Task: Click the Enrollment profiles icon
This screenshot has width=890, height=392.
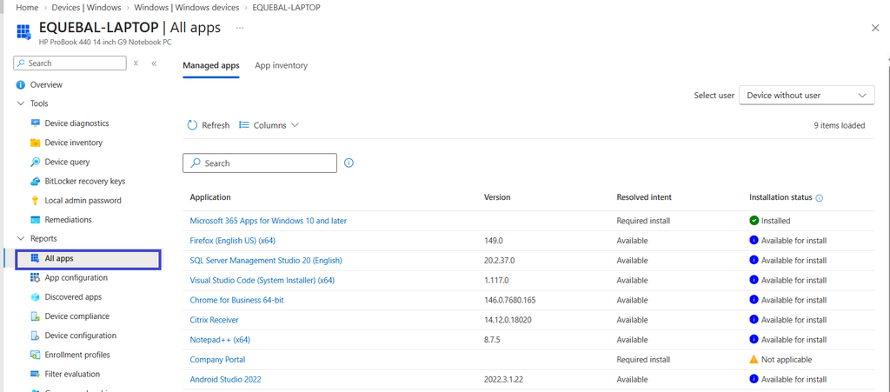Action: click(35, 355)
